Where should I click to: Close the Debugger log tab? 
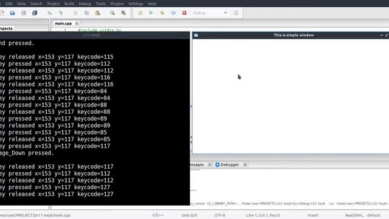[245, 165]
